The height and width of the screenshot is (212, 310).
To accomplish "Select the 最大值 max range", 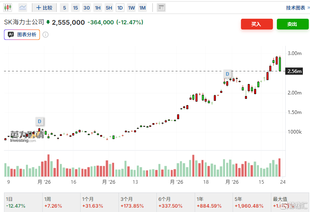I will tap(290, 202).
